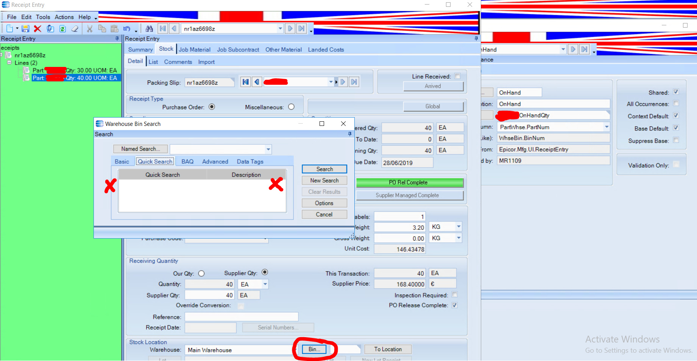Open the receipt number nr1az6698z dropdown
Viewport: 697px width, 361px height.
tap(280, 29)
